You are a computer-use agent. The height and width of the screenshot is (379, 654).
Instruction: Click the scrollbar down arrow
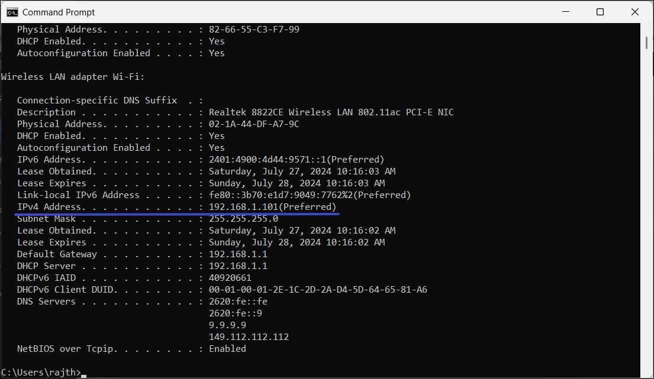coord(647,372)
